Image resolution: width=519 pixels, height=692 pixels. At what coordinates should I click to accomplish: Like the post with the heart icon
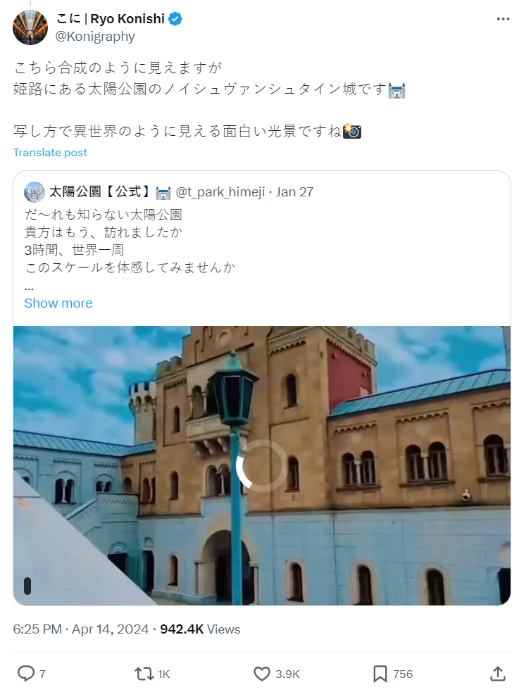[x=262, y=674]
